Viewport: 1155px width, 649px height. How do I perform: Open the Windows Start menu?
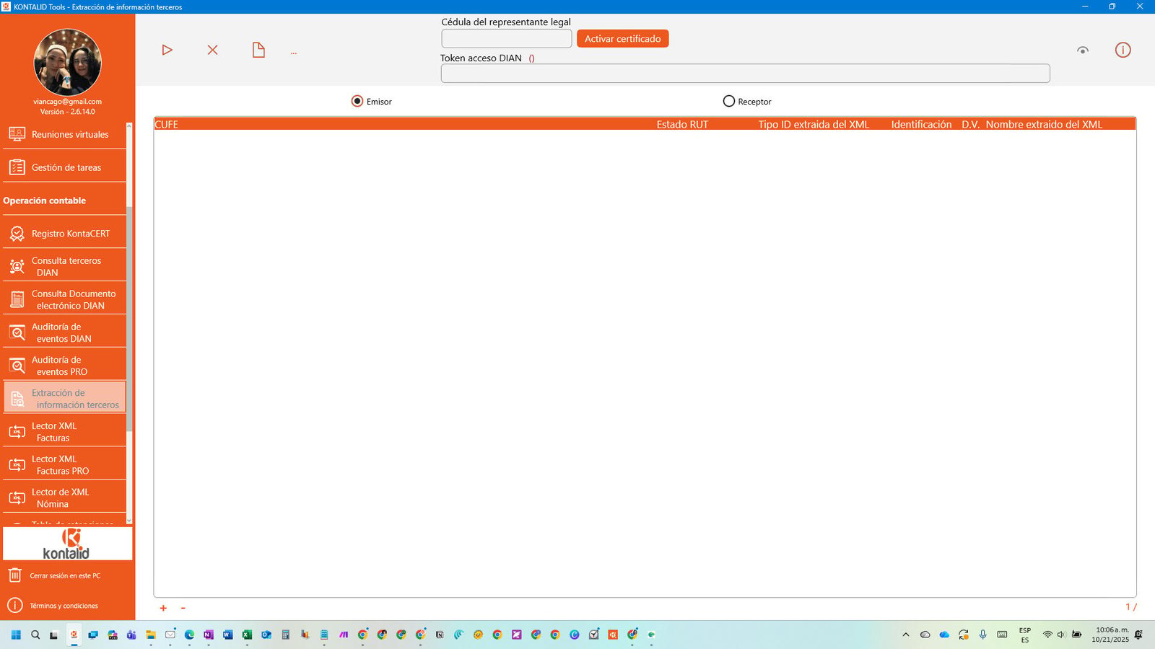tap(16, 635)
